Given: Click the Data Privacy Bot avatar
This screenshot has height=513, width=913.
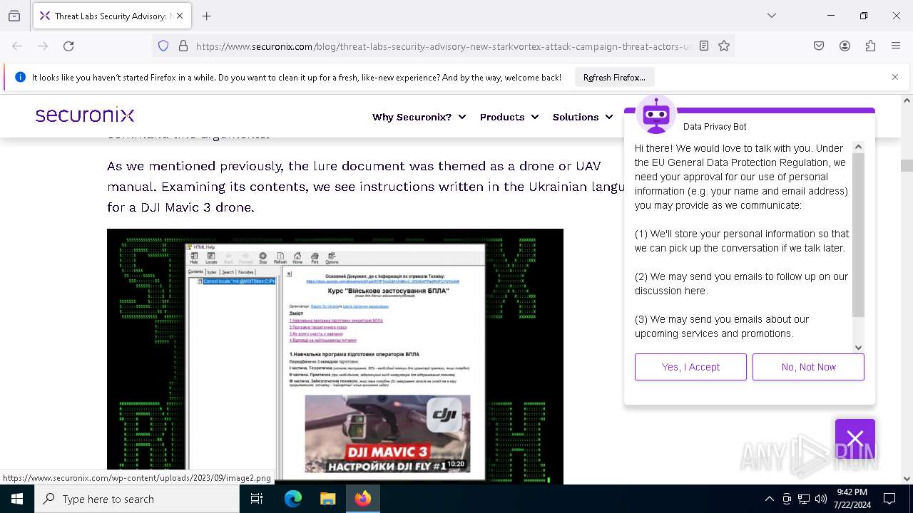Looking at the screenshot, I should [656, 115].
